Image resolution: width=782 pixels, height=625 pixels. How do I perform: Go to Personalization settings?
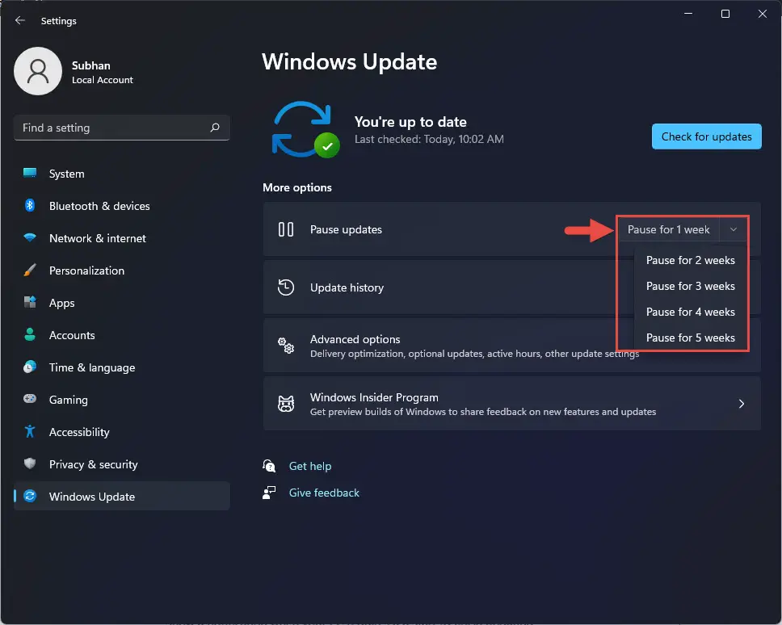[x=122, y=271]
